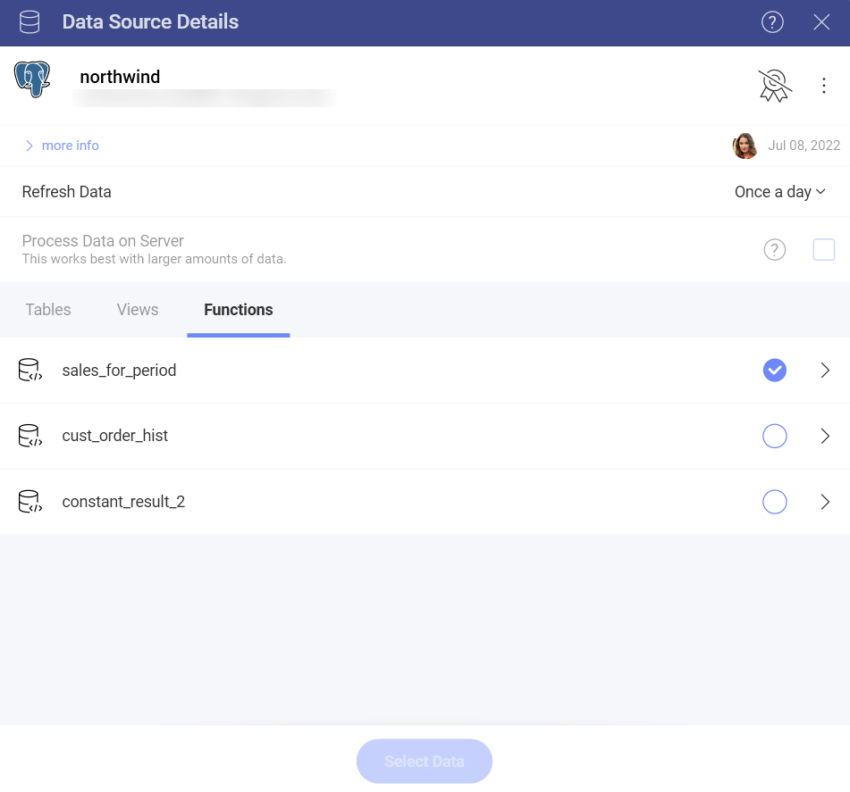Image resolution: width=850 pixels, height=792 pixels.
Task: Click the uncertified badge icon
Action: [774, 86]
